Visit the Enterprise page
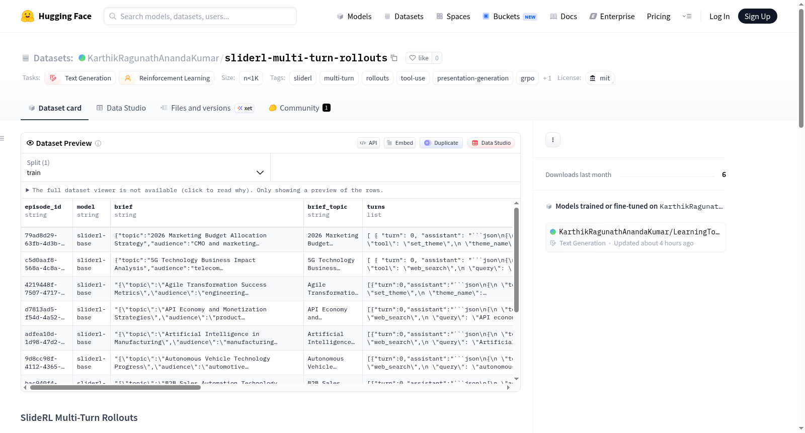The image size is (805, 433). click(612, 16)
